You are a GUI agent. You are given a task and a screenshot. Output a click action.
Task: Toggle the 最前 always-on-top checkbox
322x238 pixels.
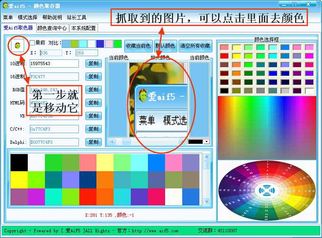pos(32,43)
